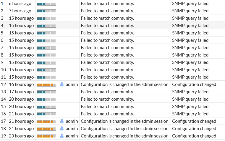
Task: Click the admin user icon in row 19
Action: (x=62, y=136)
